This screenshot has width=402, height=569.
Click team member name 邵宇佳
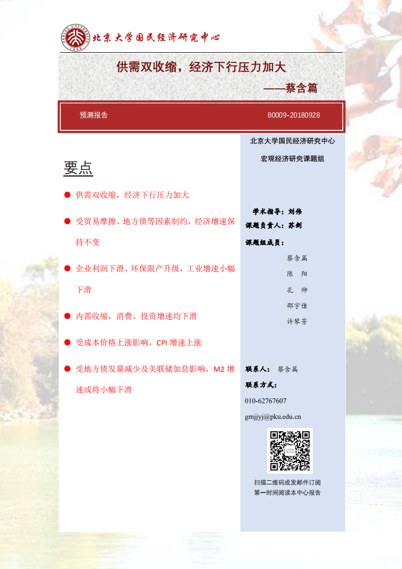[297, 306]
